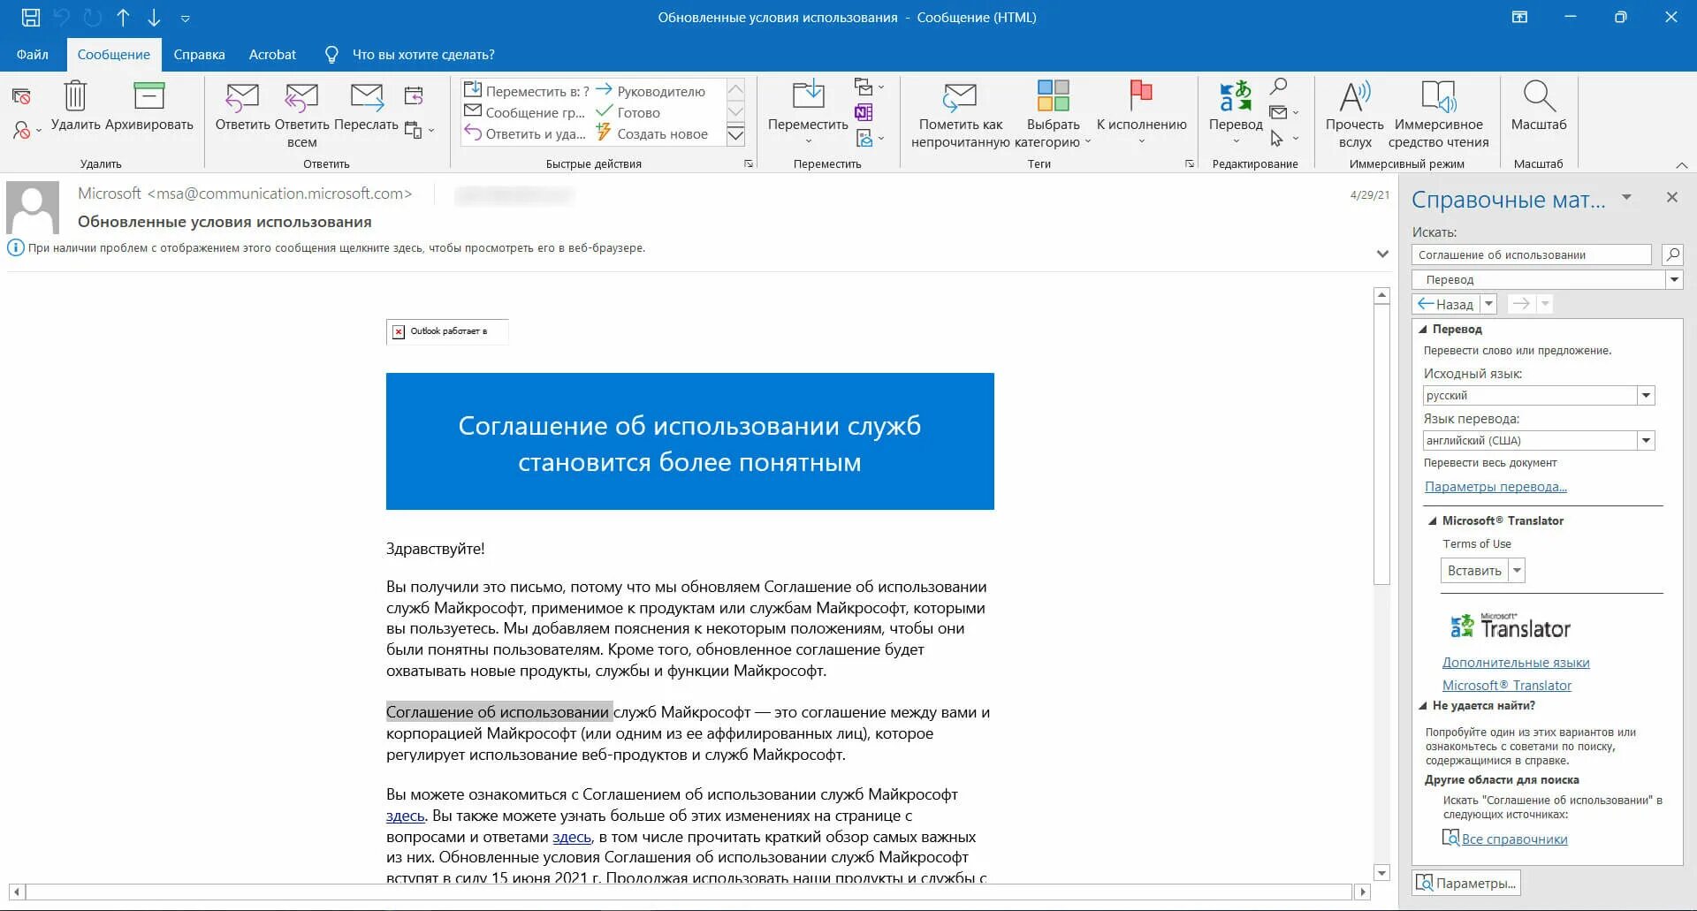Collapse the ribbon with the chevron
Screen dimensions: 1697x911
tap(1682, 165)
